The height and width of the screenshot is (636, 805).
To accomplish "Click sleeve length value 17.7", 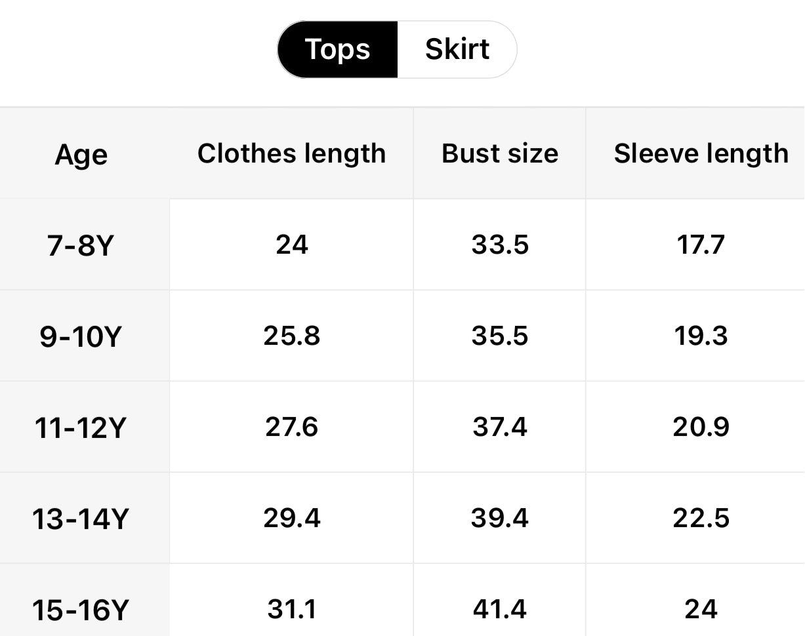I will tap(701, 245).
